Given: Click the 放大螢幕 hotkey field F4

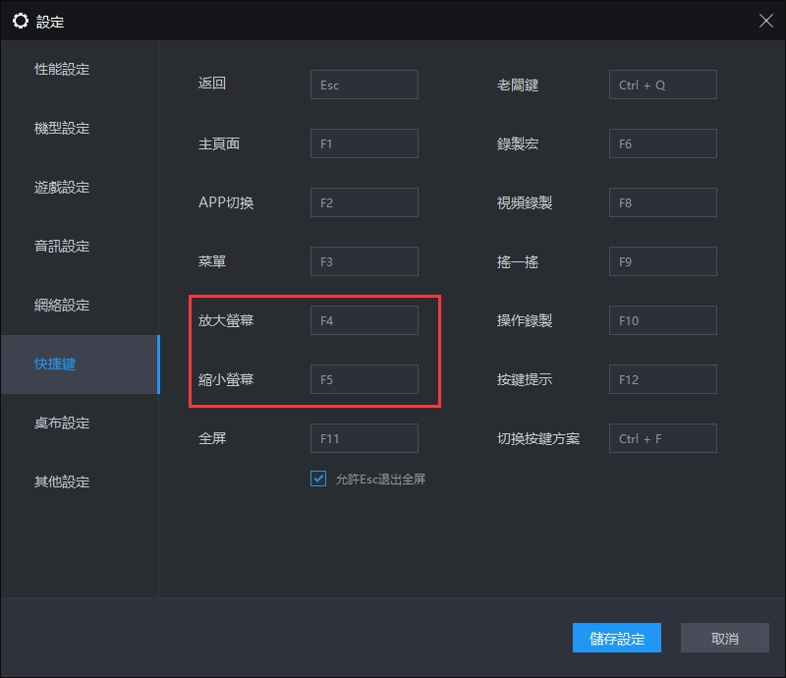Looking at the screenshot, I should pyautogui.click(x=364, y=320).
